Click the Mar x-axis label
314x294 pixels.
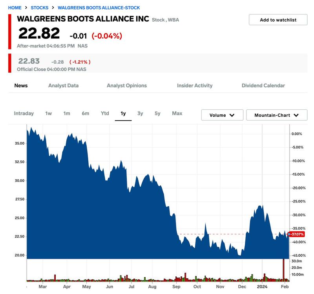tap(43, 287)
